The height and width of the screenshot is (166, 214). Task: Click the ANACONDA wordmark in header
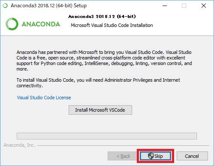pyautogui.click(x=41, y=24)
